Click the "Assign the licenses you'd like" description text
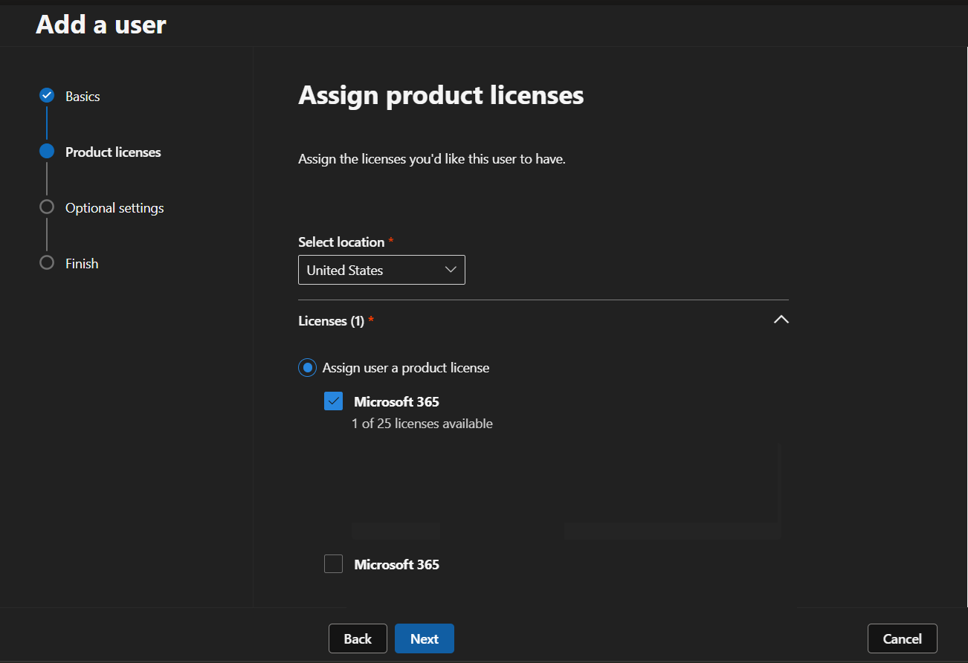Screen dimensions: 968x663 (432, 159)
